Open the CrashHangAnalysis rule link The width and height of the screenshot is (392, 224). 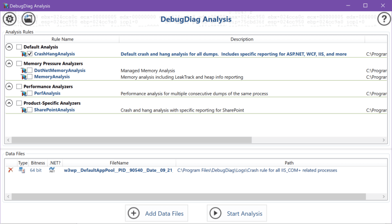[x=54, y=54]
